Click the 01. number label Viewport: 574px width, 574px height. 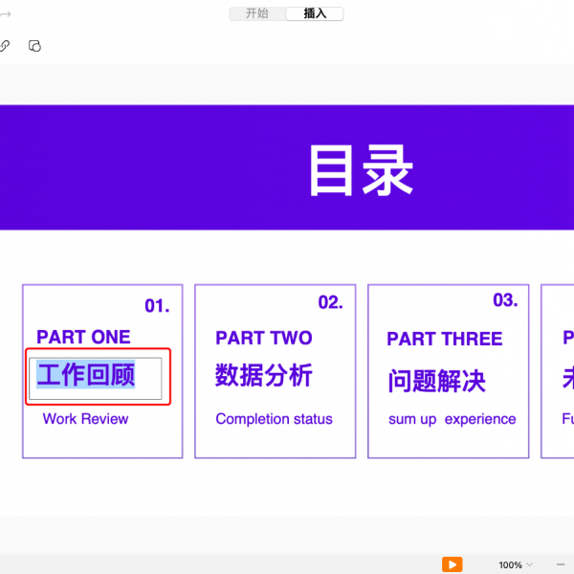point(157,306)
